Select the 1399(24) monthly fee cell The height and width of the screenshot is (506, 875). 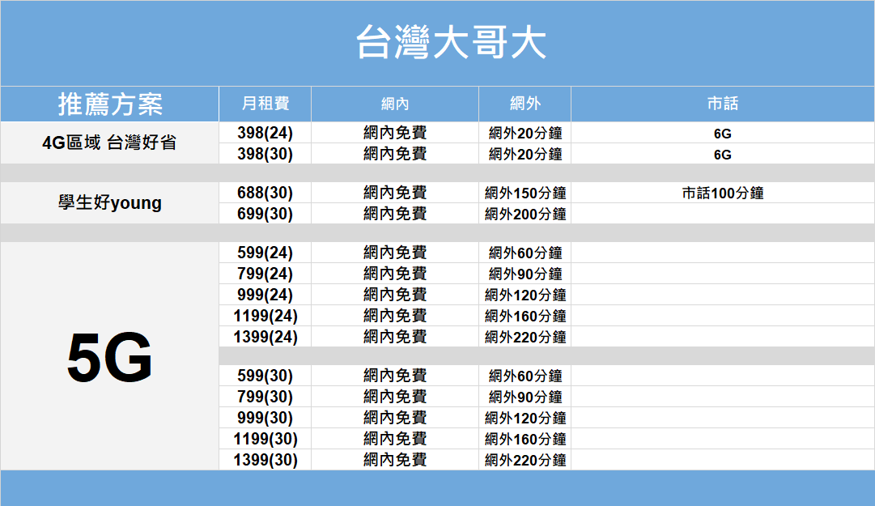[x=265, y=337]
